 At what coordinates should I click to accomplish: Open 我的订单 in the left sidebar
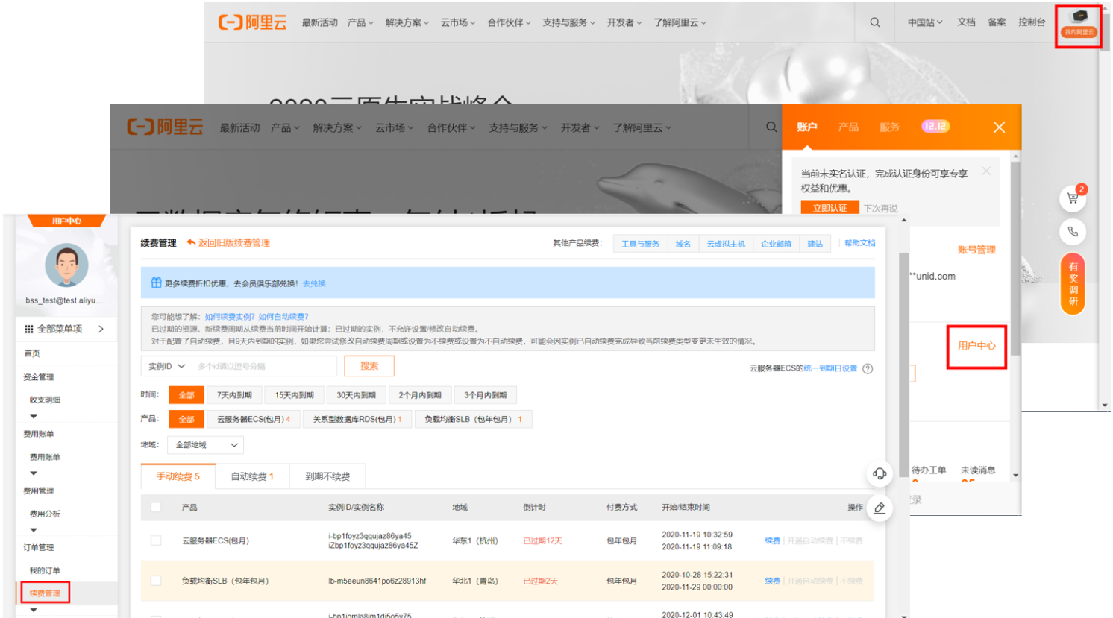(45, 570)
